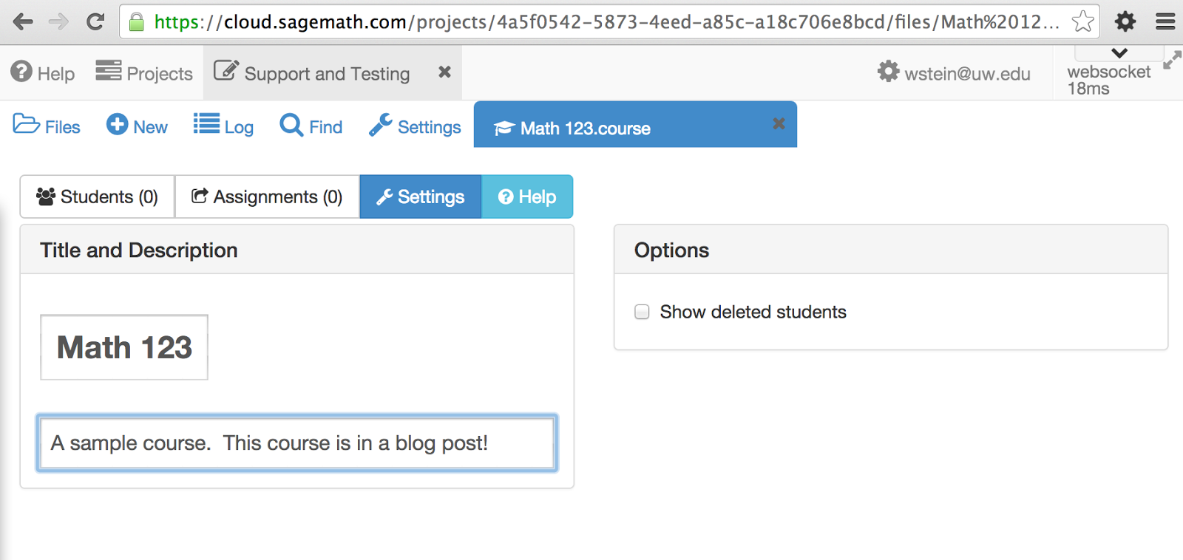Enable Show deleted students checkbox
The image size is (1183, 560).
642,312
